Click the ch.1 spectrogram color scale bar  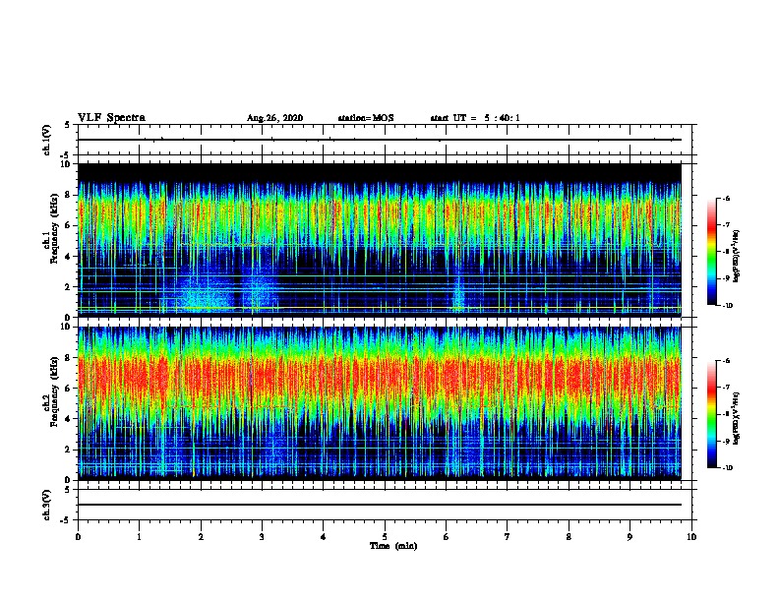coord(712,252)
